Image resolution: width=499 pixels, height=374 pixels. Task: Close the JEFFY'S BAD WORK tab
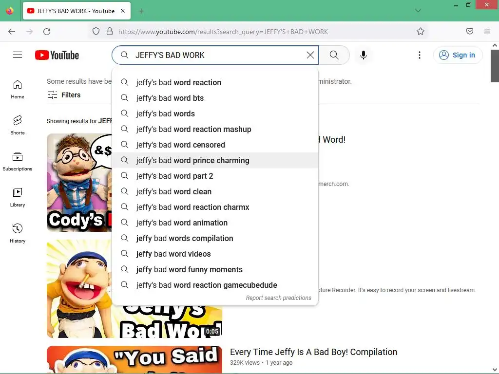[123, 11]
